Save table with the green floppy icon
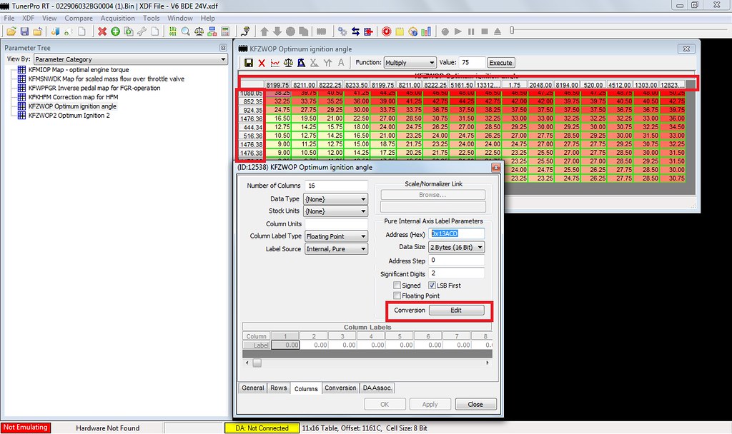Viewport: 732px width, 434px height. pos(249,63)
